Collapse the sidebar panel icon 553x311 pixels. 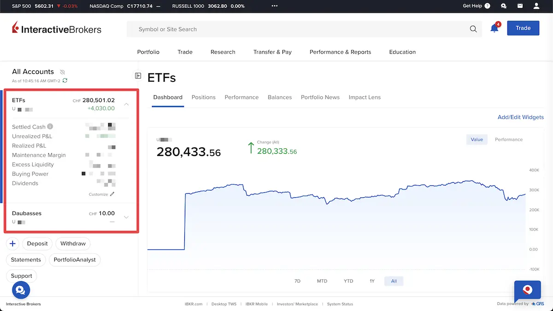(138, 75)
